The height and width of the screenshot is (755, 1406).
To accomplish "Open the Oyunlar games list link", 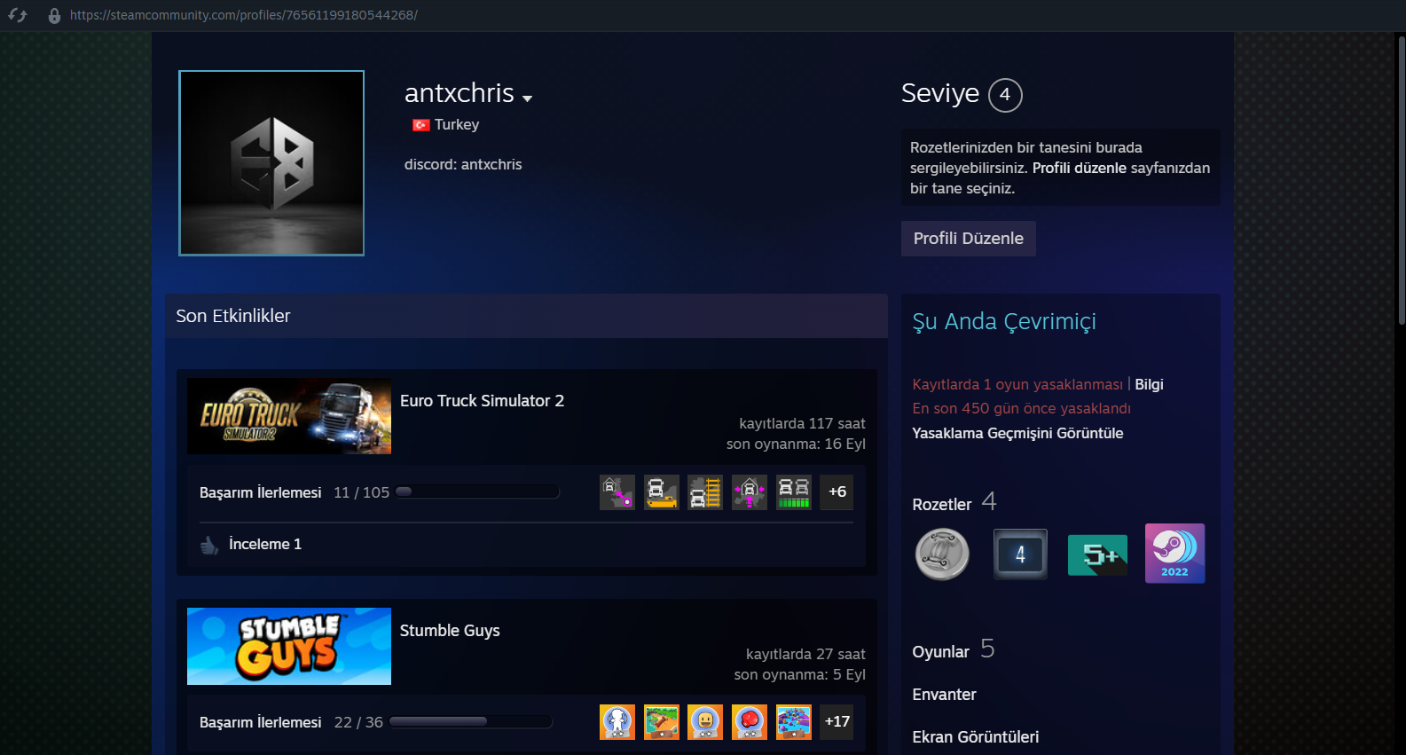I will [x=941, y=652].
